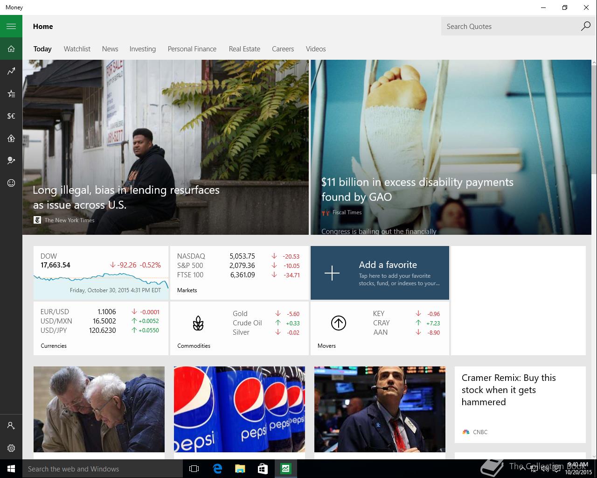Click the page scrollbar down arrow
The image size is (597, 478).
594,456
